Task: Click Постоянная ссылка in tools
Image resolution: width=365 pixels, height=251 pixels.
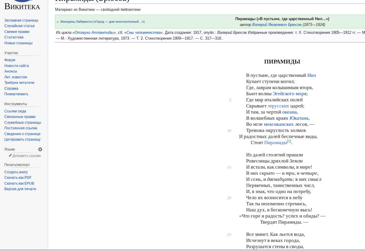Action: coord(21,128)
